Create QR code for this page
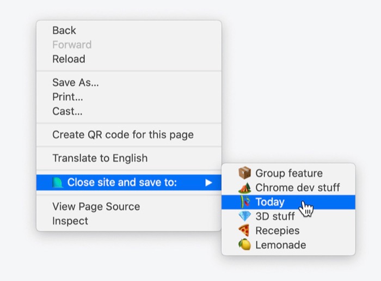Image resolution: width=381 pixels, height=281 pixels. (x=129, y=135)
